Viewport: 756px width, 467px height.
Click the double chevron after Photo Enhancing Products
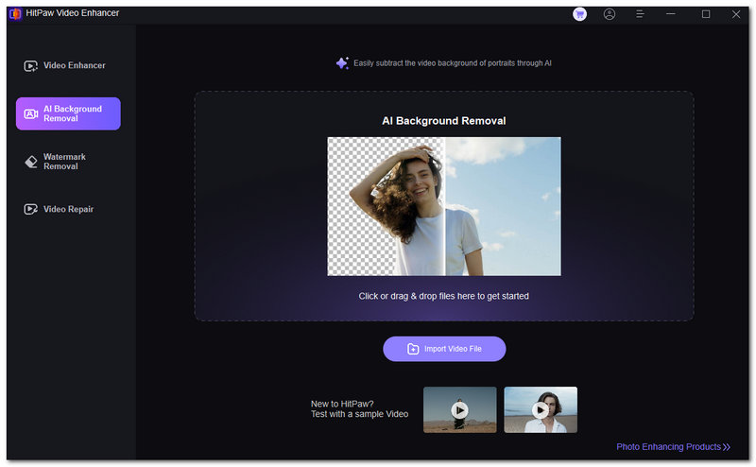[727, 447]
